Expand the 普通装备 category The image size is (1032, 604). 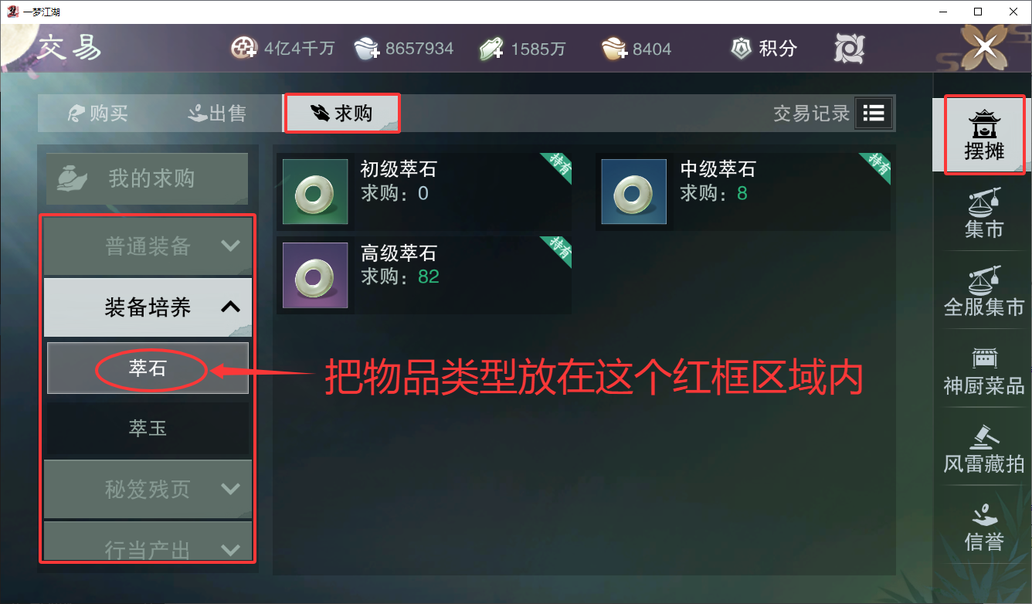point(148,246)
